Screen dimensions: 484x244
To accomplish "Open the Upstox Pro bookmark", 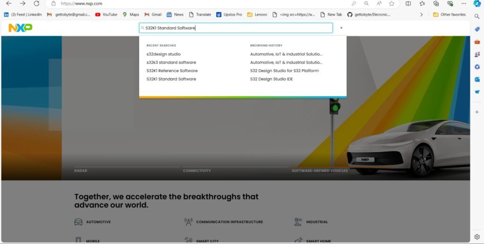I will tap(229, 15).
